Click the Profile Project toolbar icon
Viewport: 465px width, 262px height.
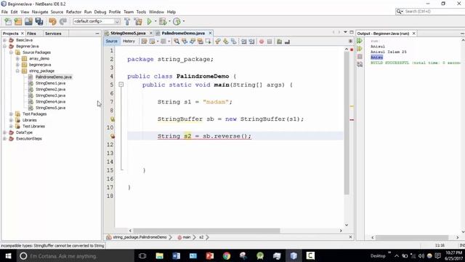pyautogui.click(x=177, y=21)
